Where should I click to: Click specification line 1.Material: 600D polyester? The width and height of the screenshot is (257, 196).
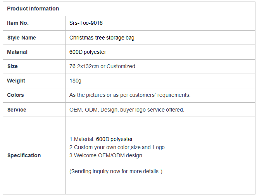pos(101,139)
